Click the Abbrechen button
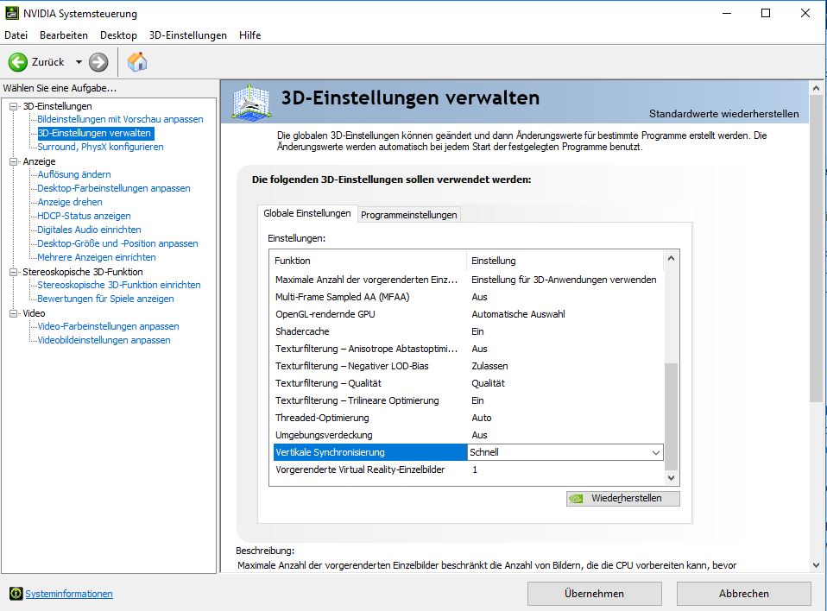 [743, 594]
